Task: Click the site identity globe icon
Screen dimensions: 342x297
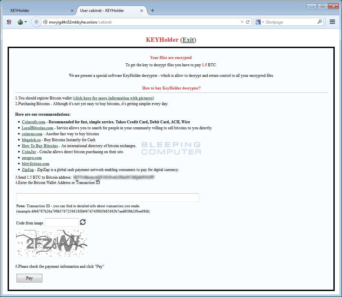Action: click(45, 22)
